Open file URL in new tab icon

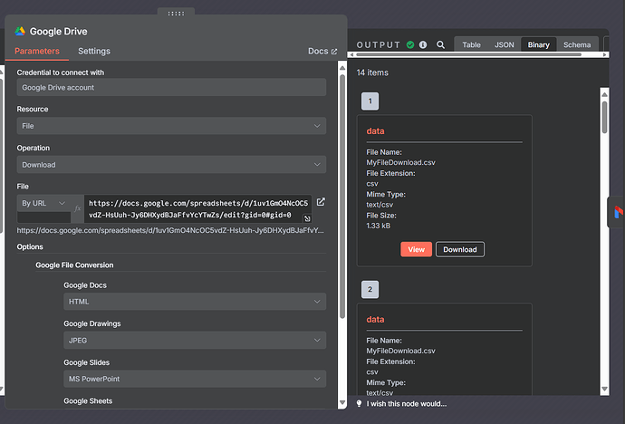[x=321, y=202]
